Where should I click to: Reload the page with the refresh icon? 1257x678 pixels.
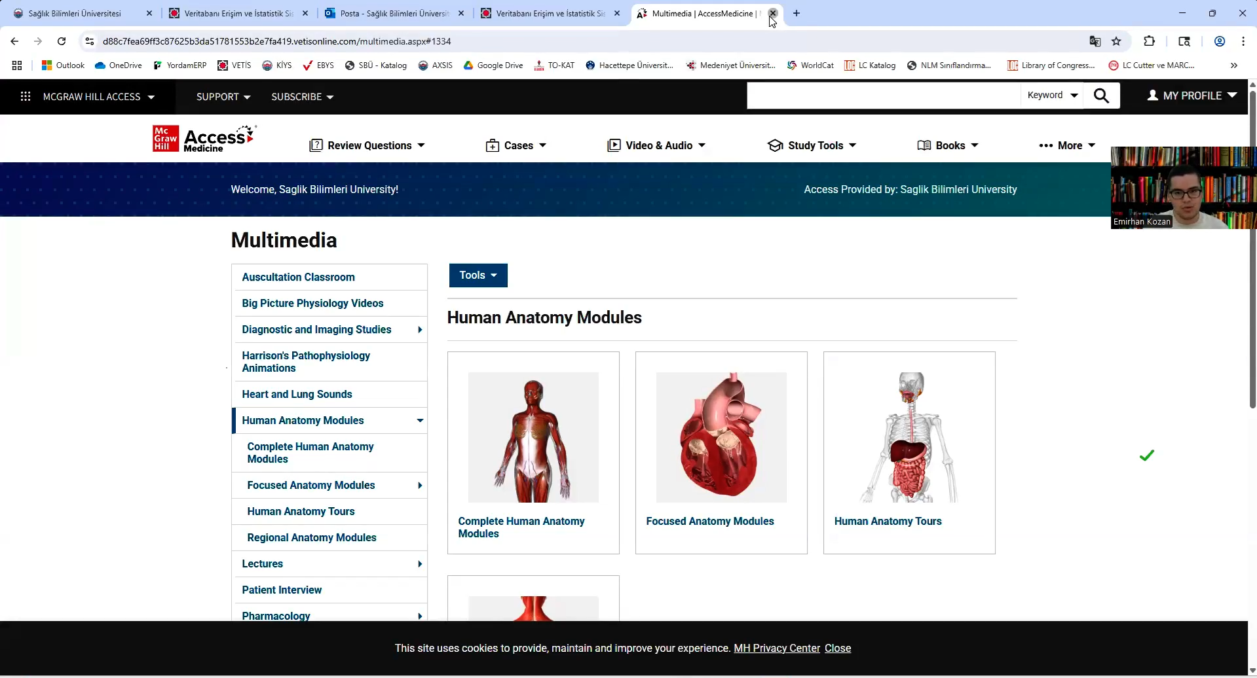click(x=62, y=41)
